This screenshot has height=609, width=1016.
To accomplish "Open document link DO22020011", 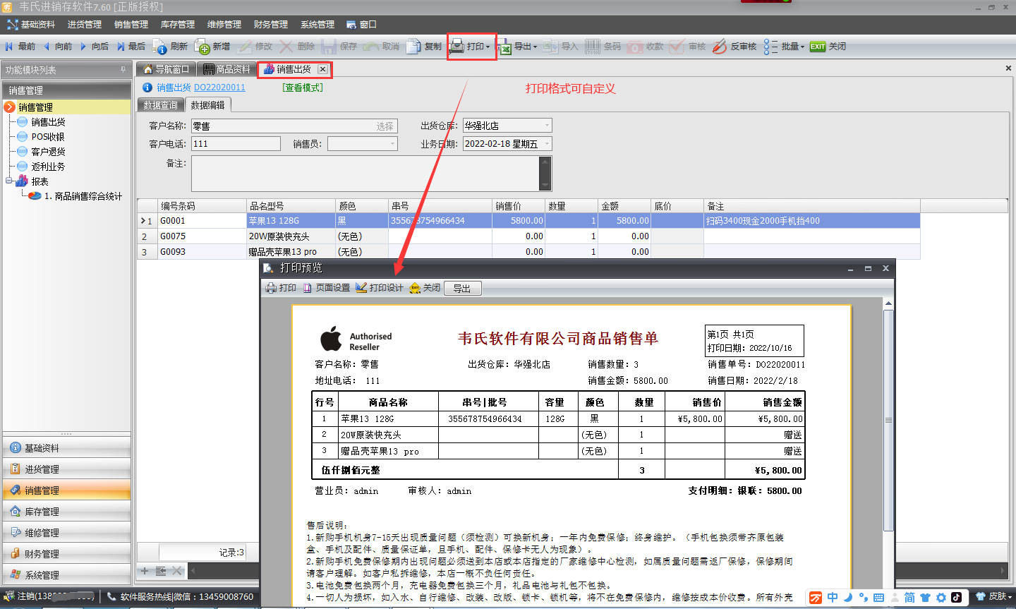I will (x=219, y=88).
